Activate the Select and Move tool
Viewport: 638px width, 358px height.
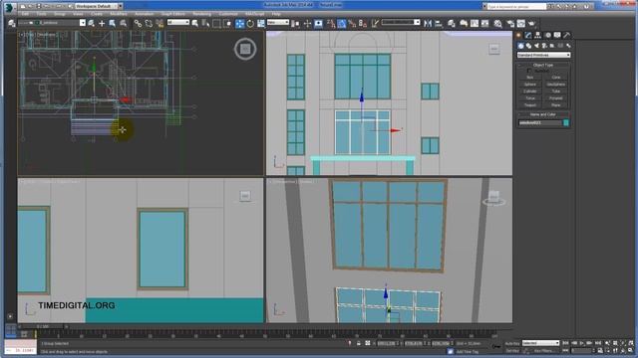(x=240, y=23)
